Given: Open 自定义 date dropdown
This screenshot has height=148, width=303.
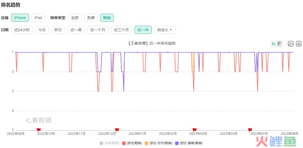Looking at the screenshot, I should coord(165,30).
